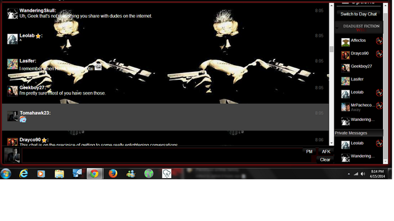Click the PM button
394x221 pixels.
click(x=309, y=152)
